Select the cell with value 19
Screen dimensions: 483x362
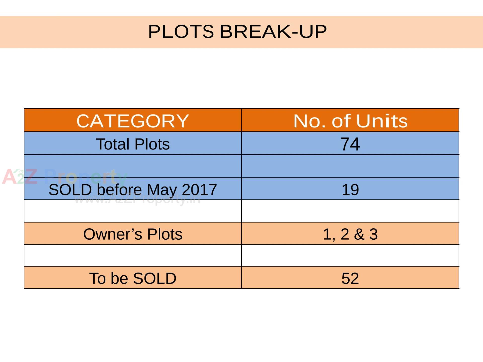click(350, 189)
